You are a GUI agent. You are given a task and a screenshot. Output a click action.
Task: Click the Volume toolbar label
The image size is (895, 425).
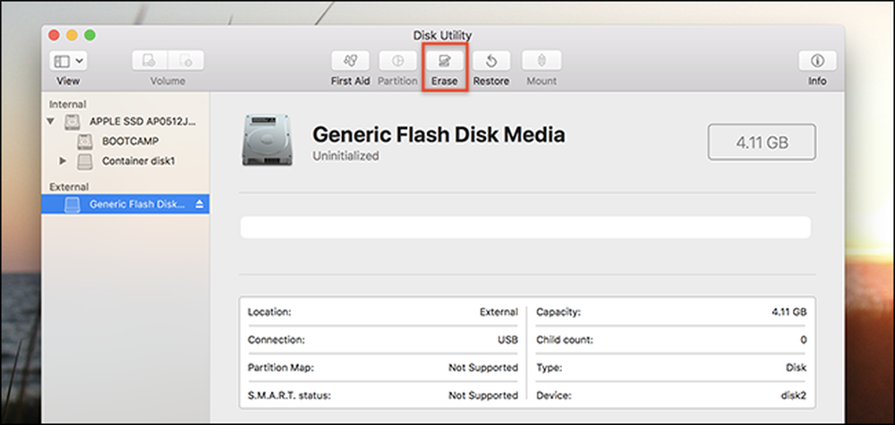pos(168,81)
